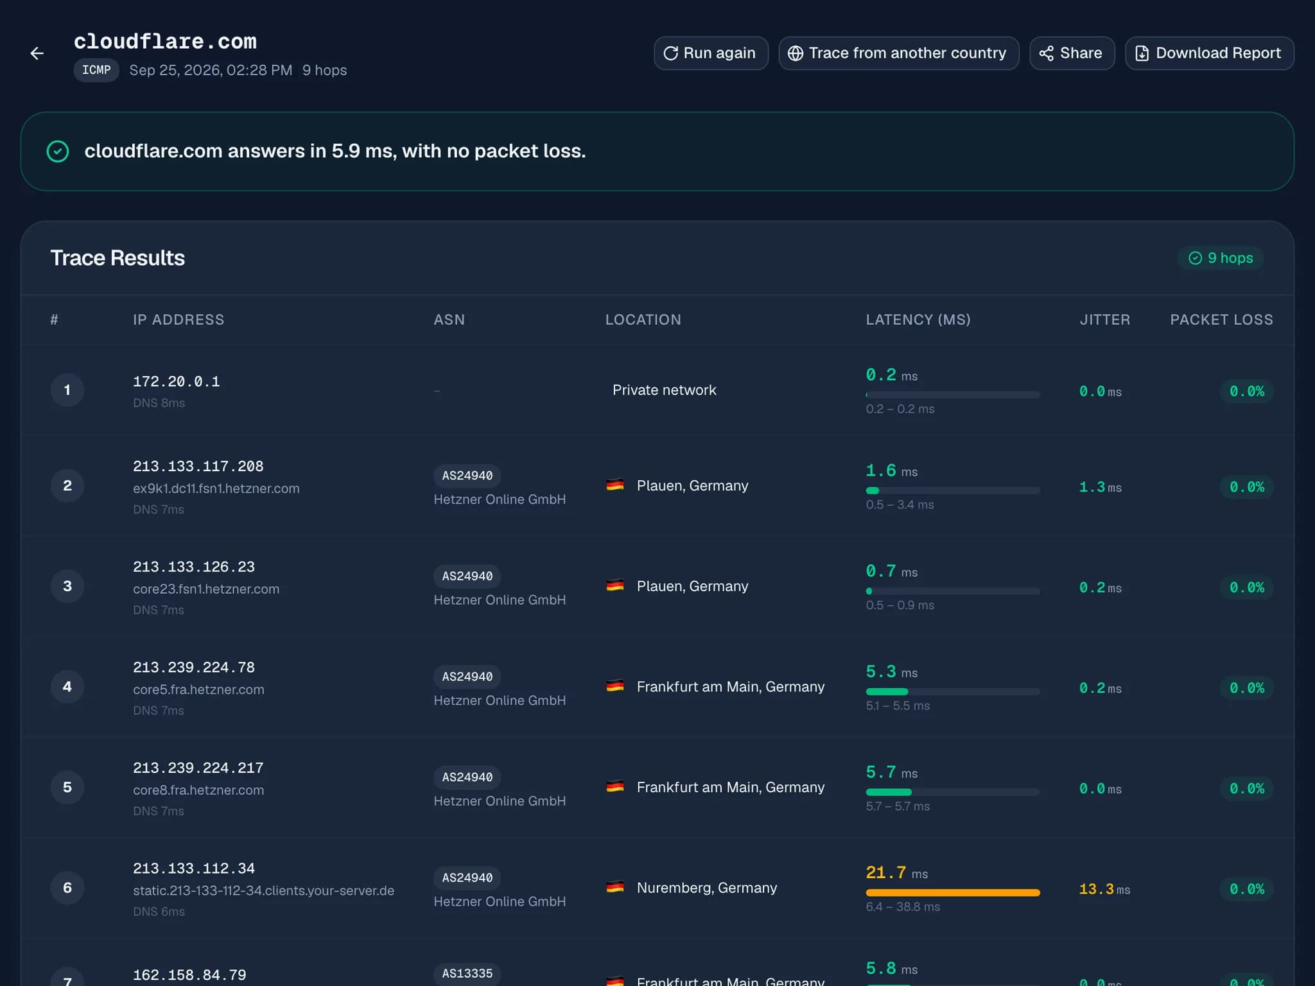Click AS24940 badge for 213.239.224.217
This screenshot has height=986, width=1315.
point(467,777)
